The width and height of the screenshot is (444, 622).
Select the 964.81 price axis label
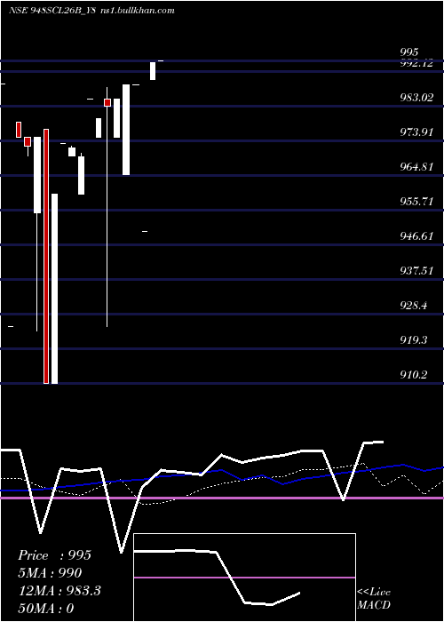tap(416, 167)
